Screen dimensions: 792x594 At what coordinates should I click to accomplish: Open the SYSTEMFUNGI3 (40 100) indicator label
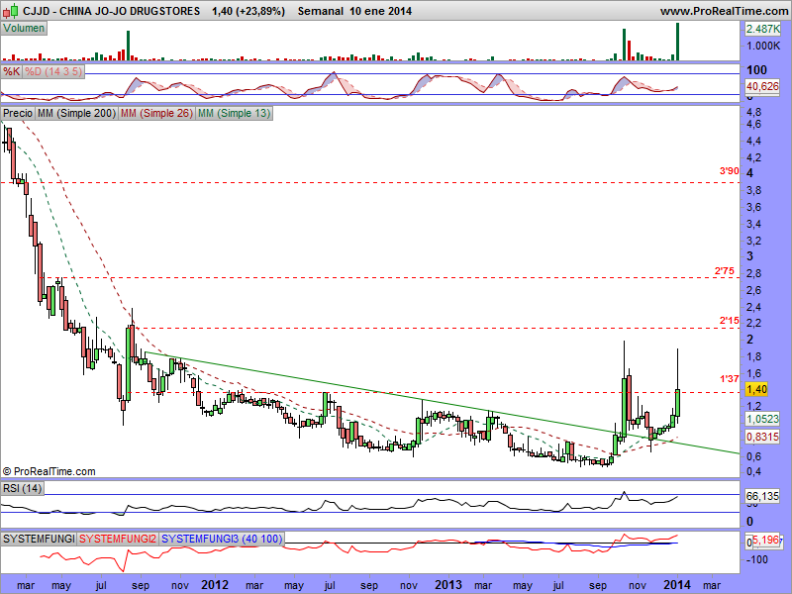coord(222,539)
